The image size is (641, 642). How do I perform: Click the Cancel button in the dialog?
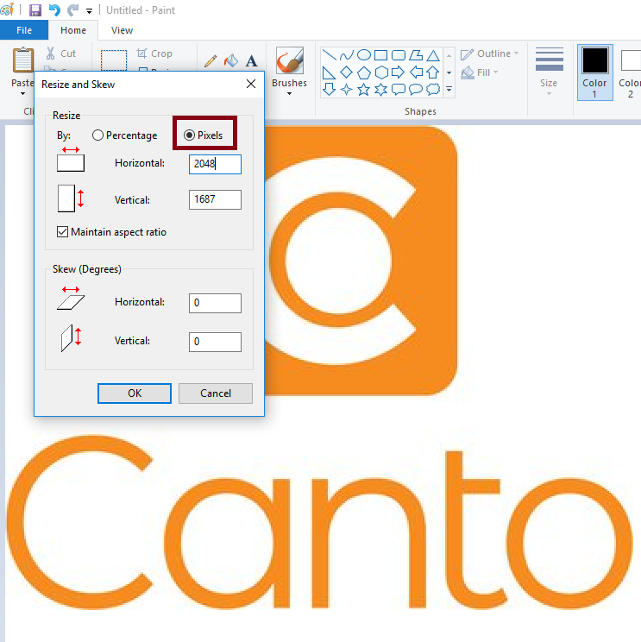(216, 393)
